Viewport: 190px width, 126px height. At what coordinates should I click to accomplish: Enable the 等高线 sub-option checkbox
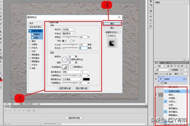32,34
